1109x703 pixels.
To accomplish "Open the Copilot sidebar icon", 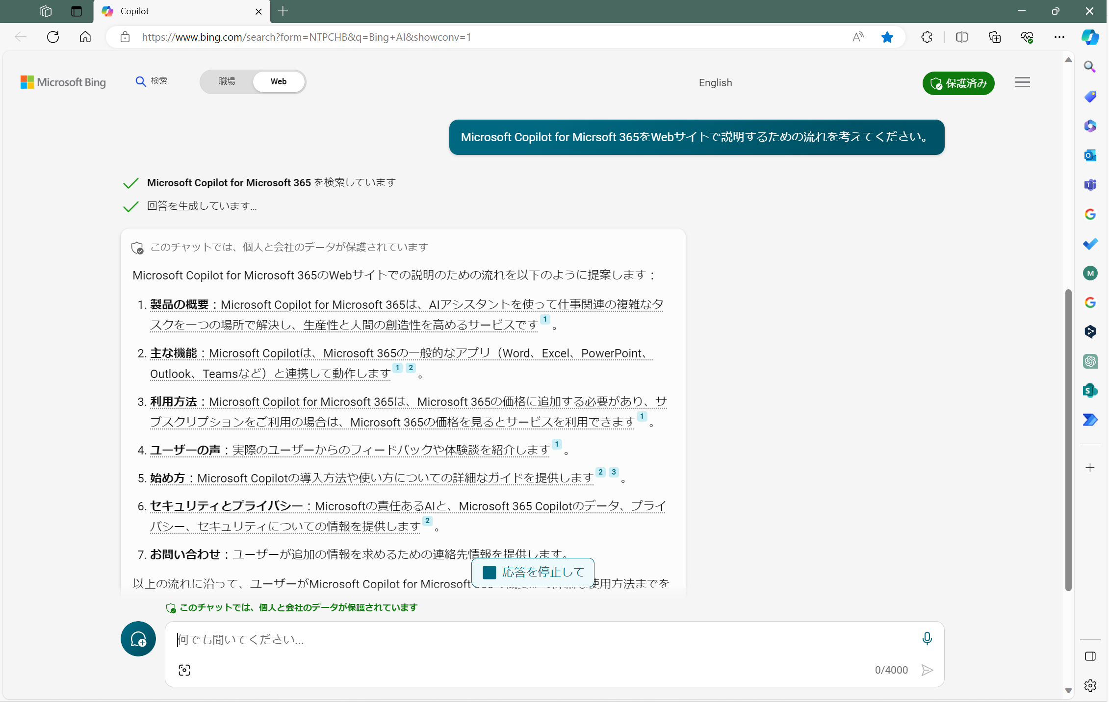I will 1090,37.
